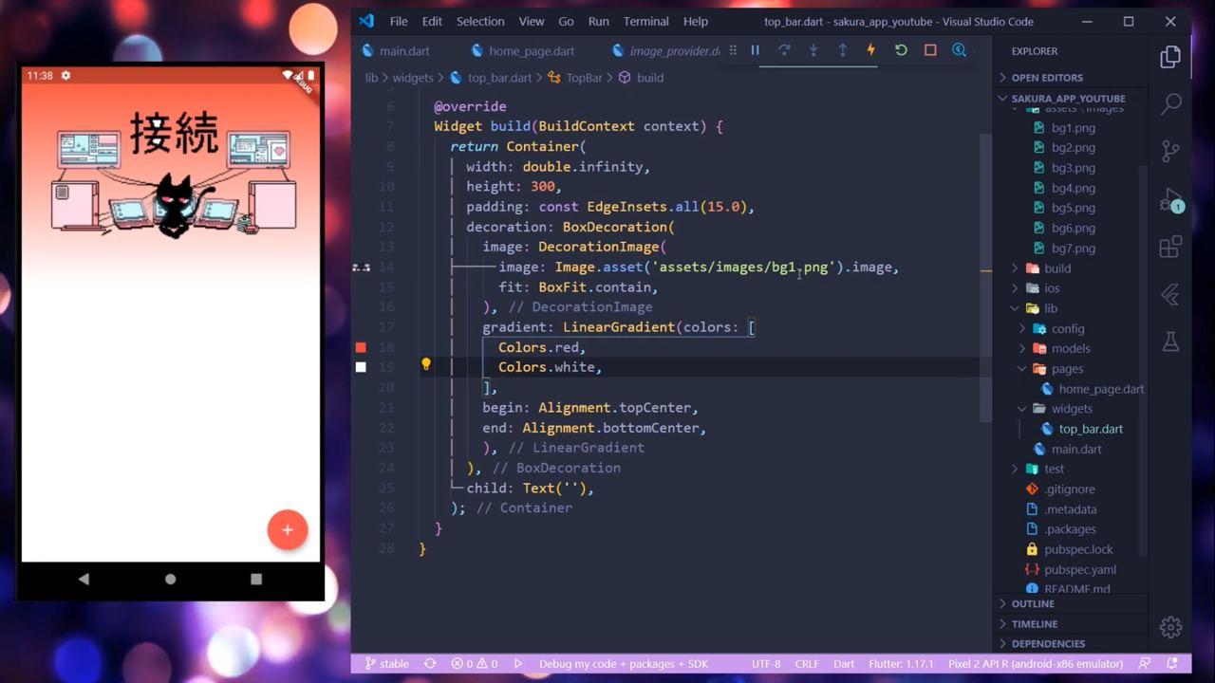This screenshot has width=1215, height=683.
Task: Click the red color swatch on line 18
Action: pos(361,347)
